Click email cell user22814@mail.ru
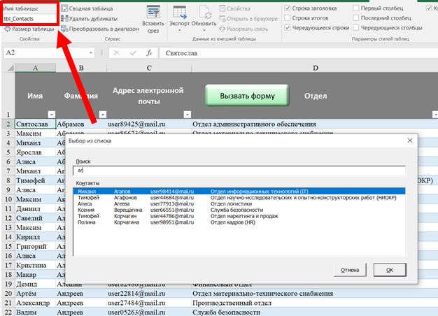The height and width of the screenshot is (316, 438). pyautogui.click(x=149, y=294)
